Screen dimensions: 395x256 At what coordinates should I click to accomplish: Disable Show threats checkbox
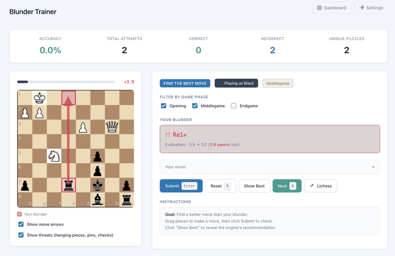point(21,235)
